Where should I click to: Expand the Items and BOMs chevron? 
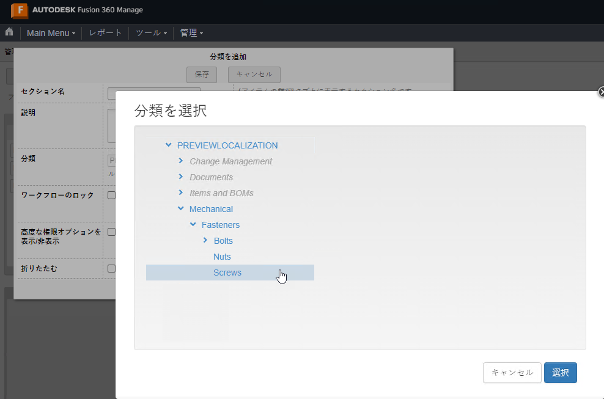tap(181, 192)
